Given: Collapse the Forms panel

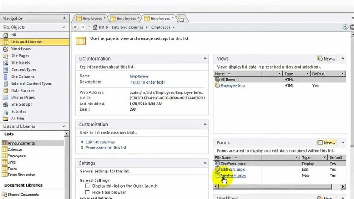Looking at the screenshot, I should (342, 142).
